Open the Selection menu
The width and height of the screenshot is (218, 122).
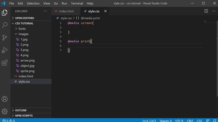point(33,3)
